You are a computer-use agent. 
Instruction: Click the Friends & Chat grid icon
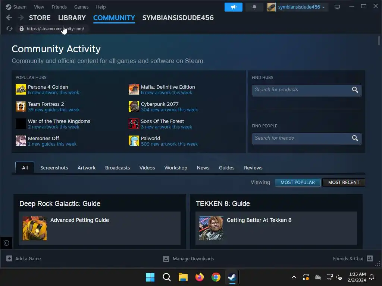click(370, 258)
